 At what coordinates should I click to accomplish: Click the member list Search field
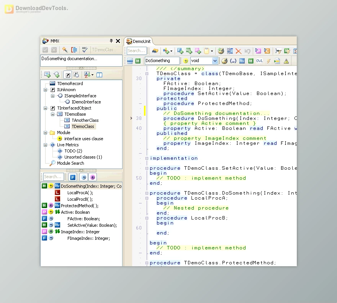[53, 177]
